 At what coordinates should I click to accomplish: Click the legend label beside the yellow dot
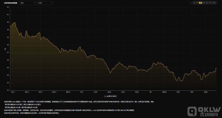pyautogui.click(x=113, y=96)
